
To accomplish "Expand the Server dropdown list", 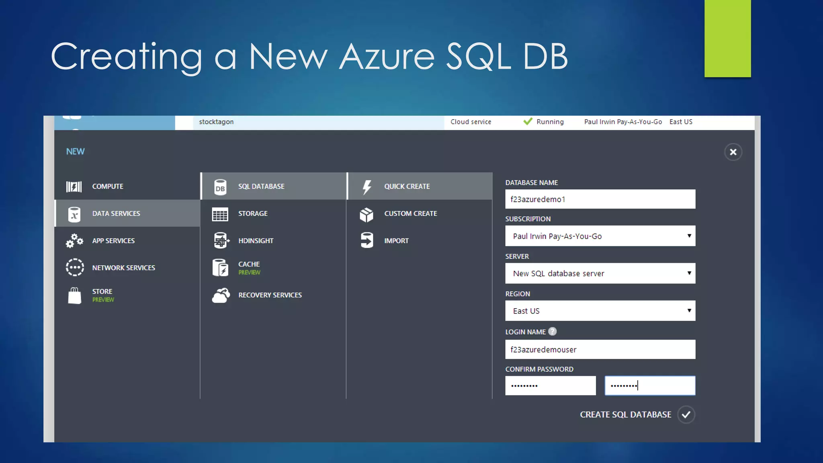I will pyautogui.click(x=600, y=273).
